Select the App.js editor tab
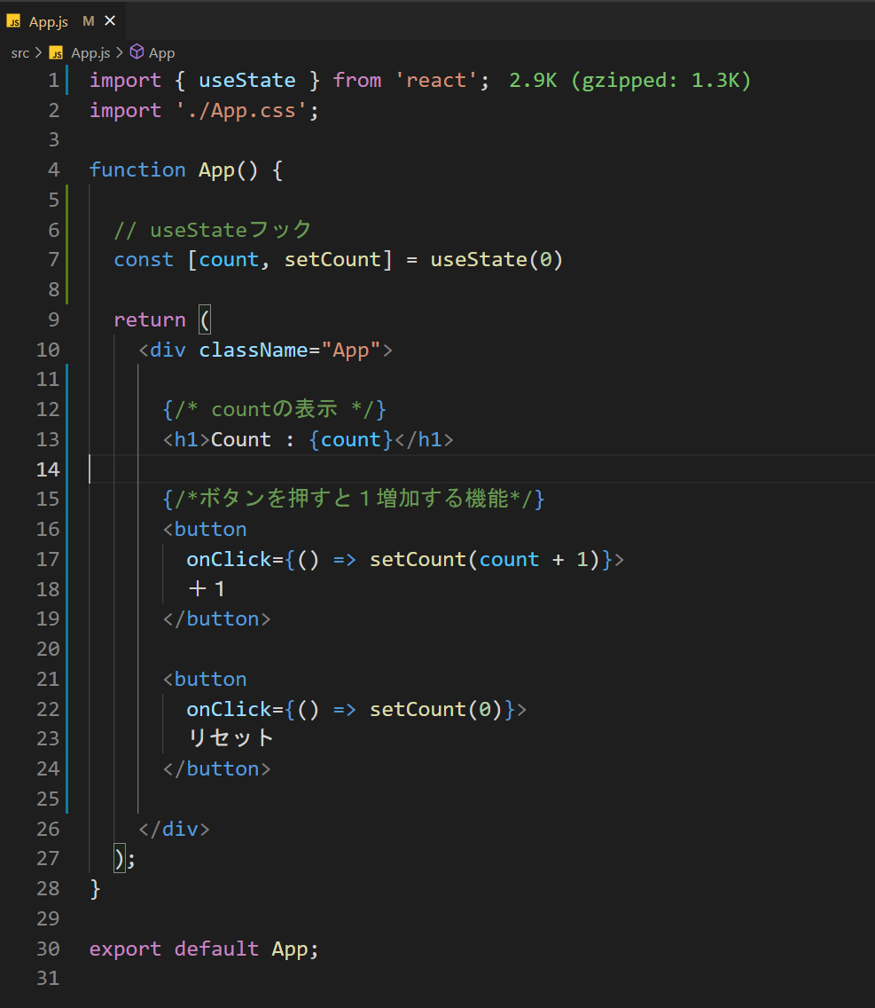Viewport: 875px width, 1008px height. (x=62, y=21)
